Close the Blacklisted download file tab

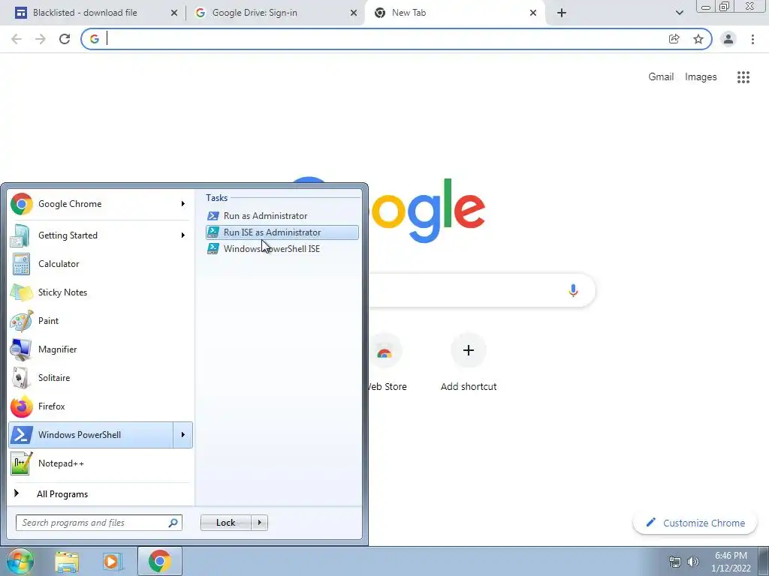(x=174, y=13)
